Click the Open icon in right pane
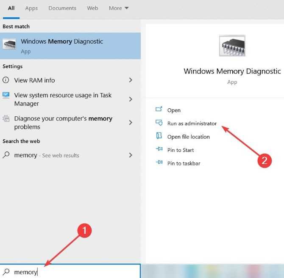The height and width of the screenshot is (278, 284). coord(159,109)
